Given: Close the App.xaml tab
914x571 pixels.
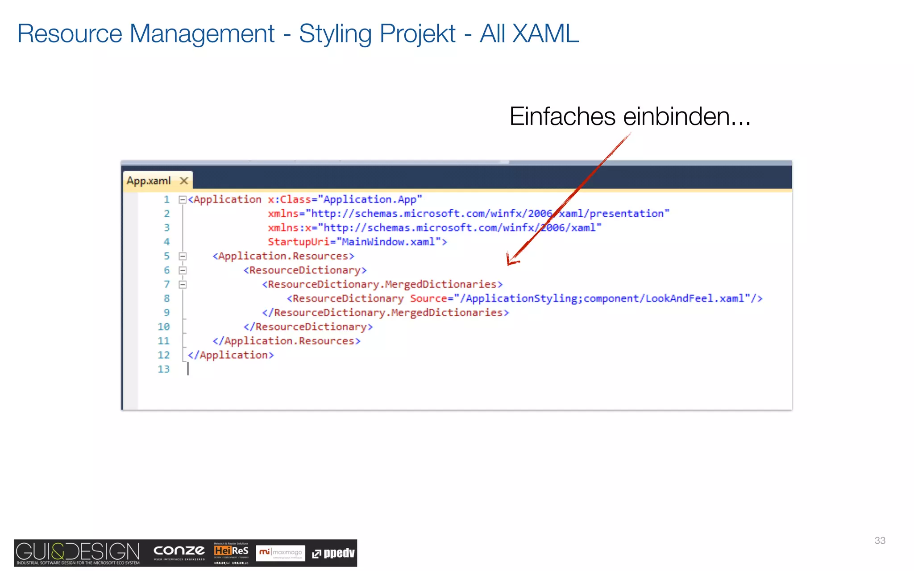Looking at the screenshot, I should [183, 181].
